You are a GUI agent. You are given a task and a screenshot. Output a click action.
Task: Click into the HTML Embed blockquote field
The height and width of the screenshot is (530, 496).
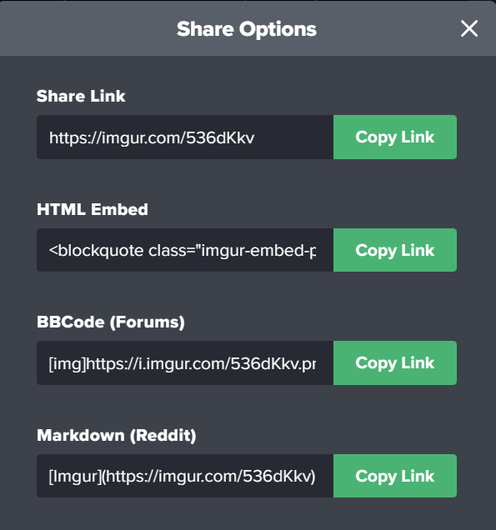coord(185,250)
